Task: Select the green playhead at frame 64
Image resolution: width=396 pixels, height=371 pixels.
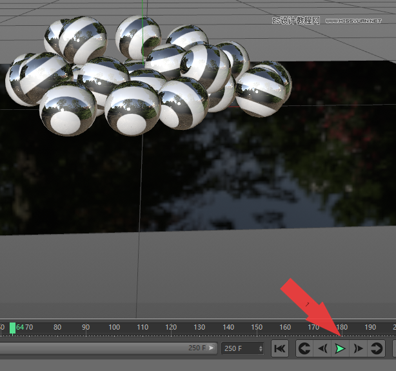Action: point(12,328)
